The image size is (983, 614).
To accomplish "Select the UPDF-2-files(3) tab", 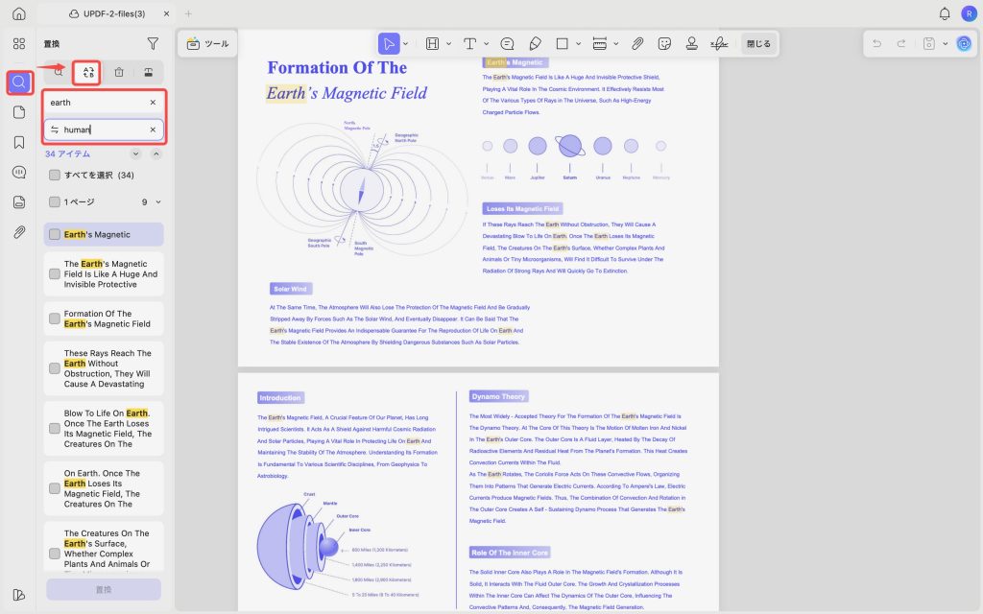I will click(x=107, y=13).
